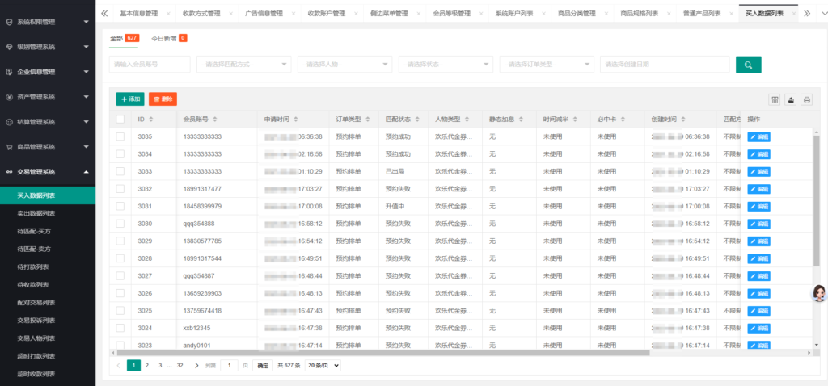The width and height of the screenshot is (828, 386).
Task: Check the box for row 3024
Action: pos(120,328)
